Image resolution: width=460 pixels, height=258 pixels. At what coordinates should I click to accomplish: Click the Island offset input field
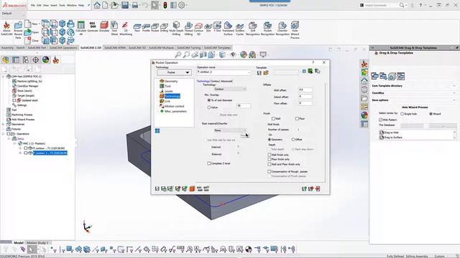coord(305,96)
